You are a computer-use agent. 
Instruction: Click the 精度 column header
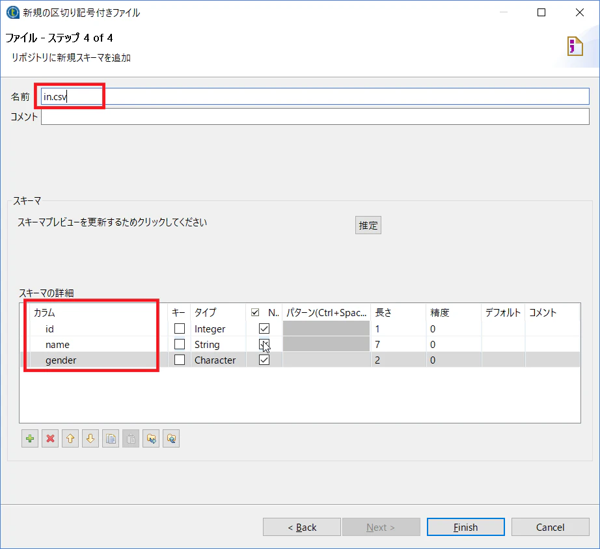pyautogui.click(x=454, y=313)
